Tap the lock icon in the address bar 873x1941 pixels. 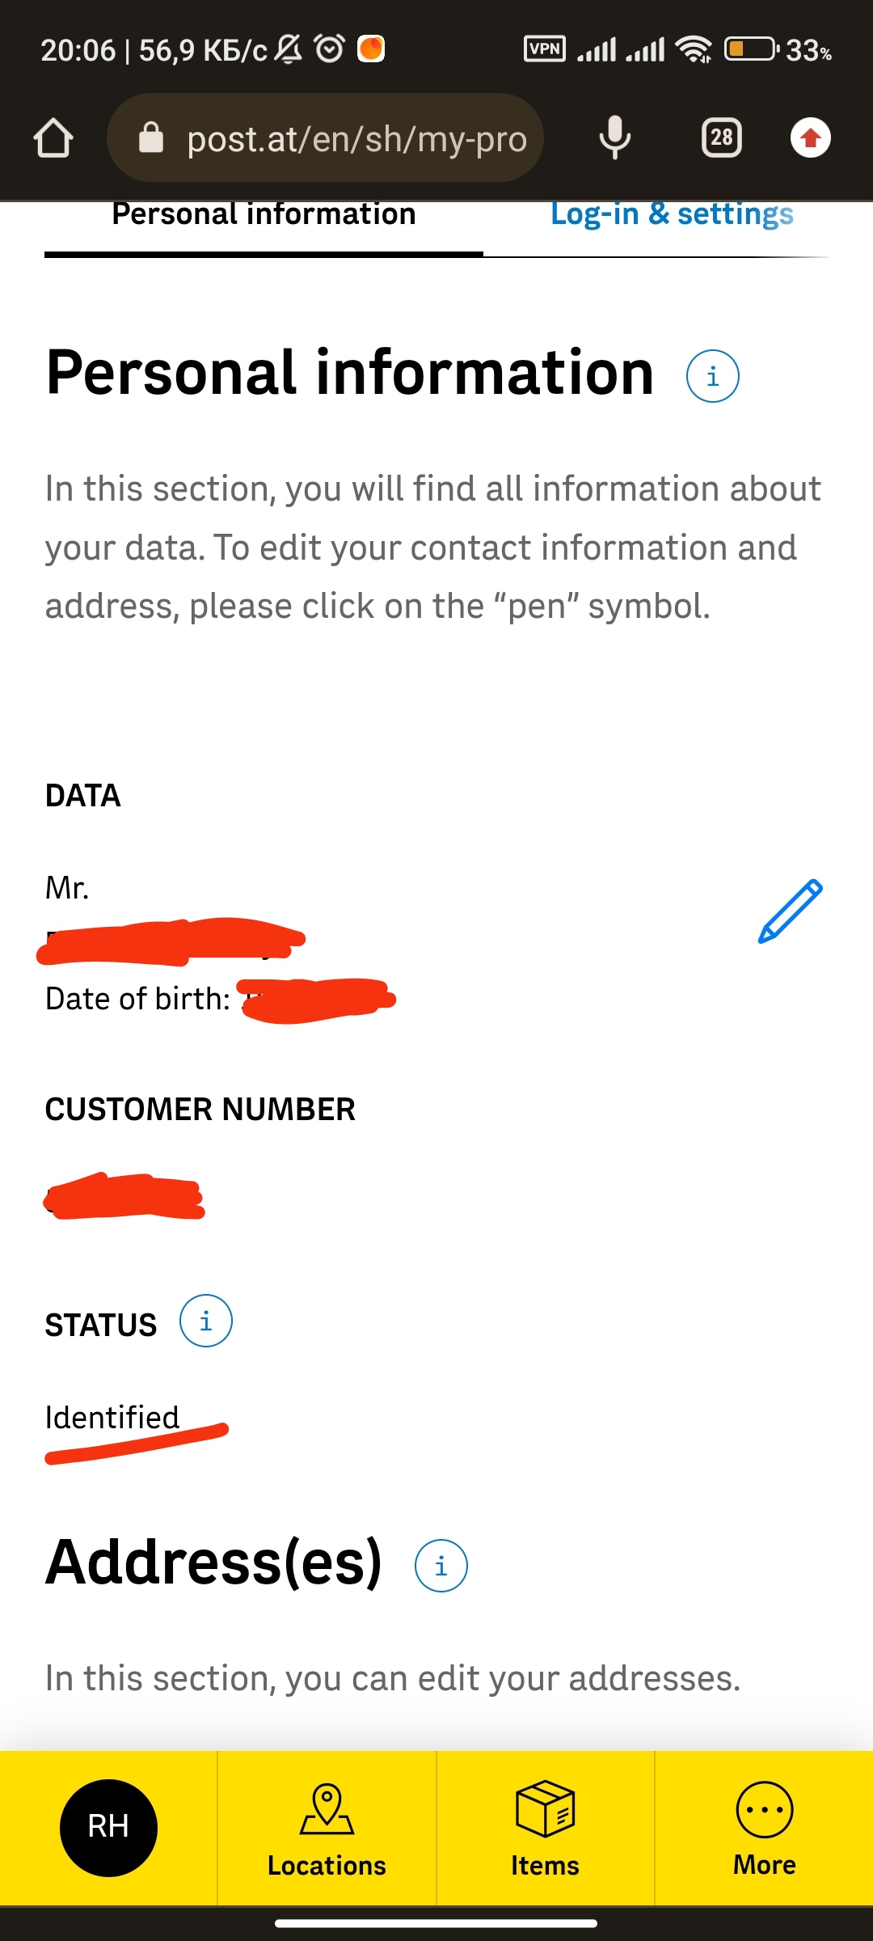151,138
